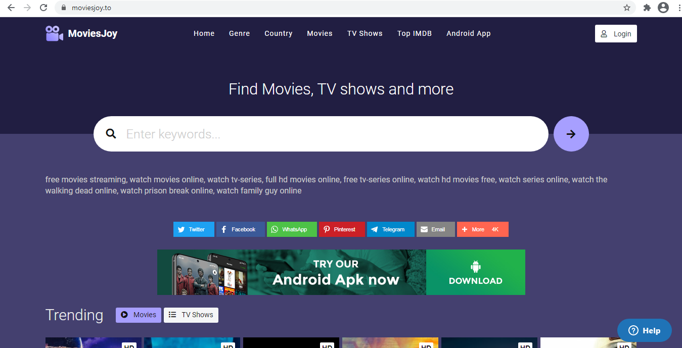Select the Trending Movies tab

tap(139, 315)
